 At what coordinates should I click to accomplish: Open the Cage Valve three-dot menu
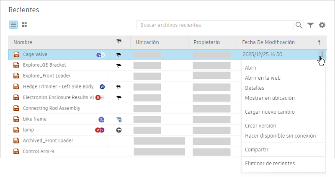tap(322, 55)
